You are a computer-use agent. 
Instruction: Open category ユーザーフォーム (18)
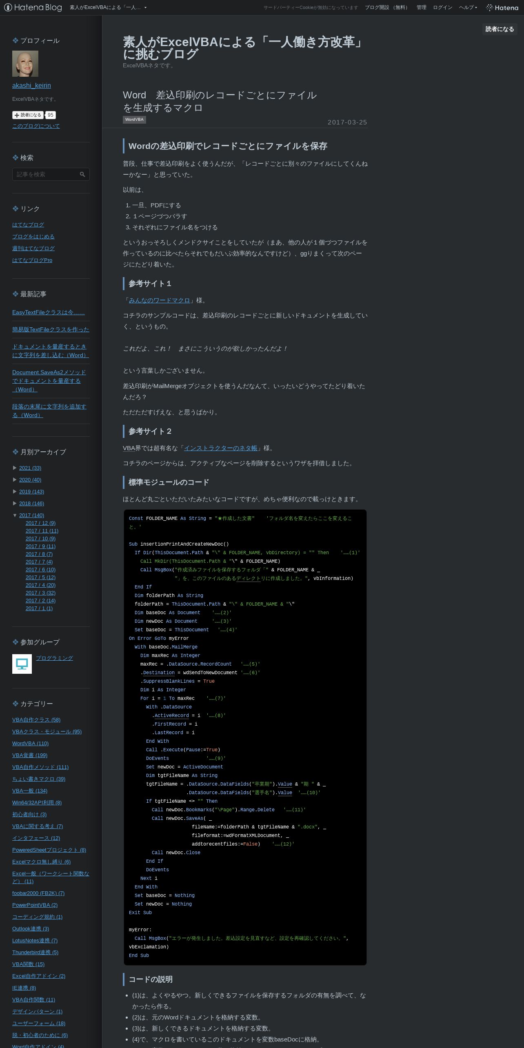coord(39,1023)
